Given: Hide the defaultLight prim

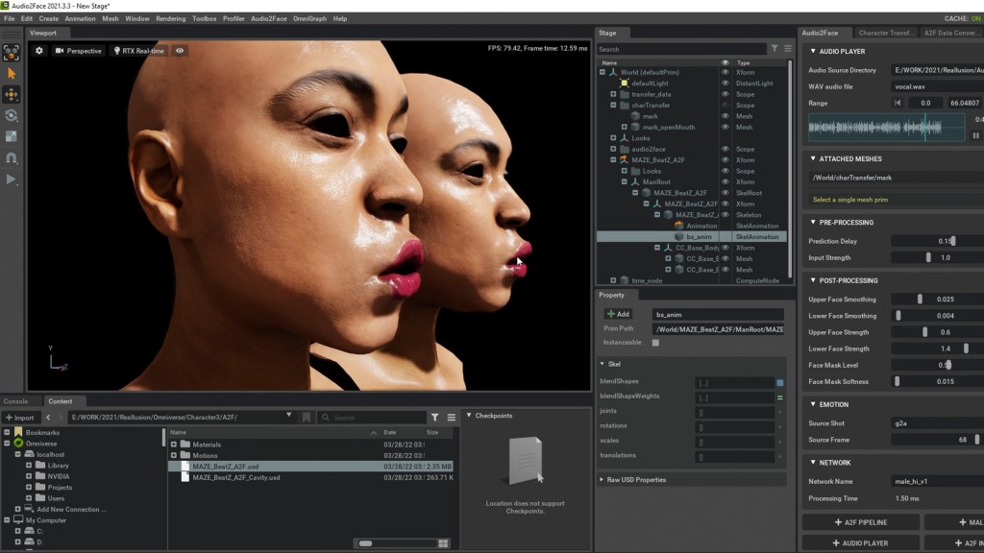Looking at the screenshot, I should click(726, 84).
